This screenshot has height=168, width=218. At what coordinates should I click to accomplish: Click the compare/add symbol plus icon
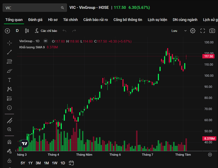[7, 31]
